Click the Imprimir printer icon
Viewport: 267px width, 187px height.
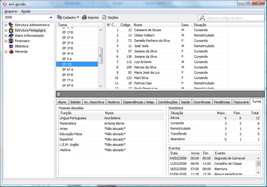click(x=84, y=17)
